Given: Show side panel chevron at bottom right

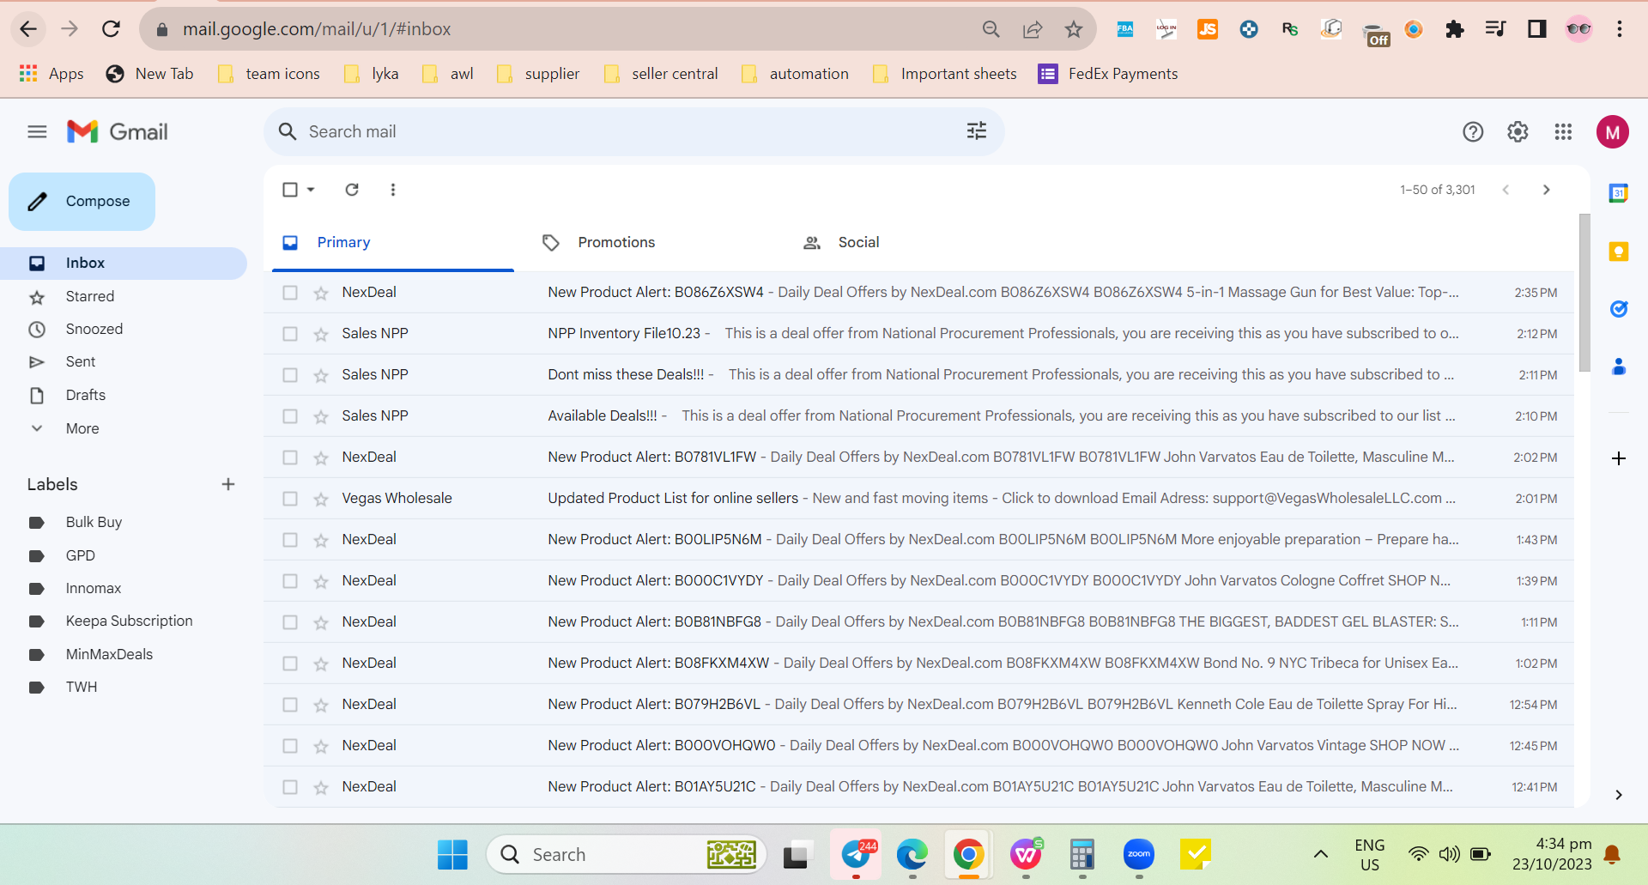Looking at the screenshot, I should pos(1619,795).
